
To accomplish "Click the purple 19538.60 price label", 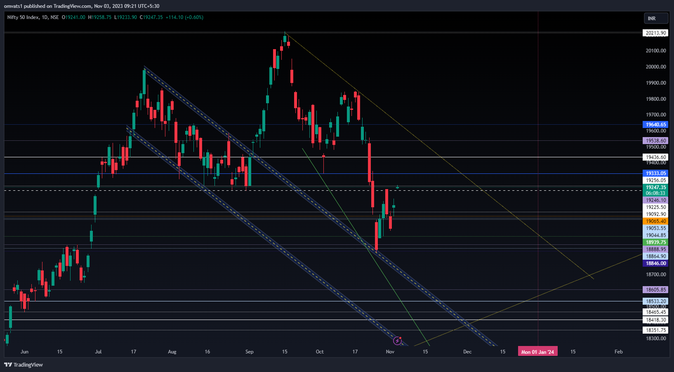I will (655, 141).
